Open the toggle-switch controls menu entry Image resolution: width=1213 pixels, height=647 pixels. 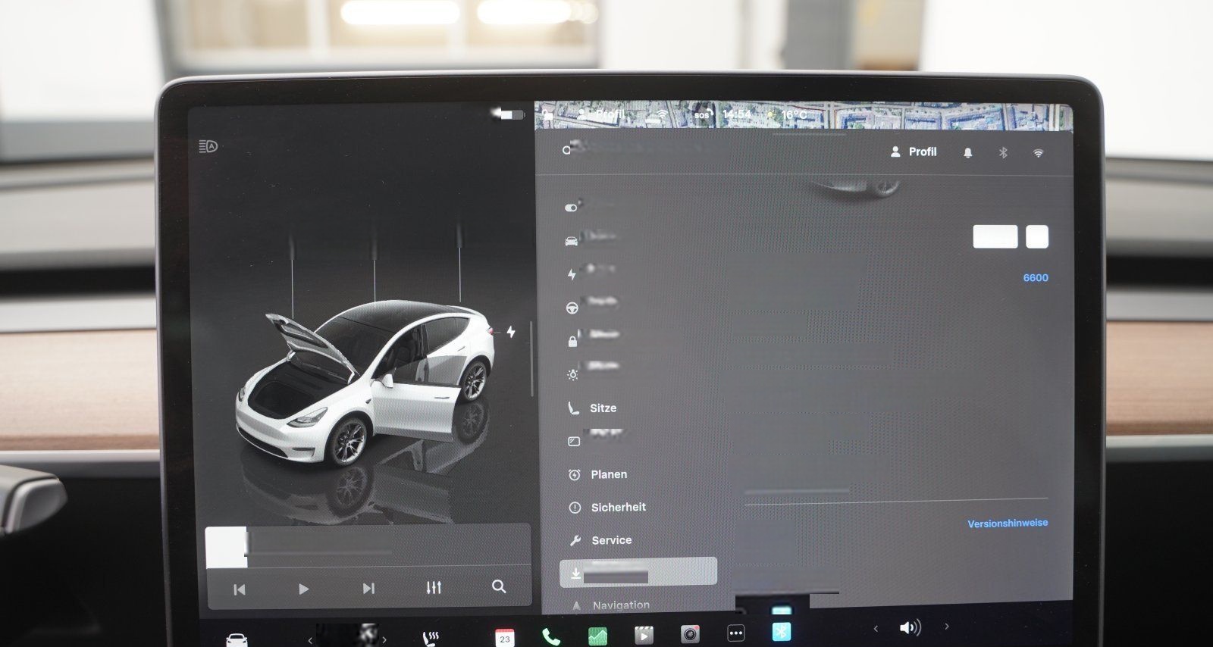(572, 207)
